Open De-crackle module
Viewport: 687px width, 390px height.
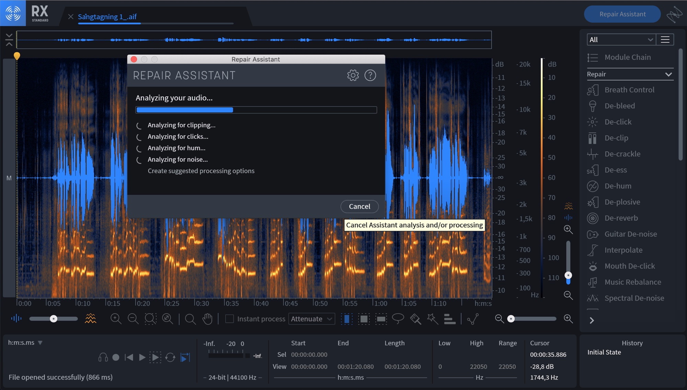pyautogui.click(x=614, y=154)
